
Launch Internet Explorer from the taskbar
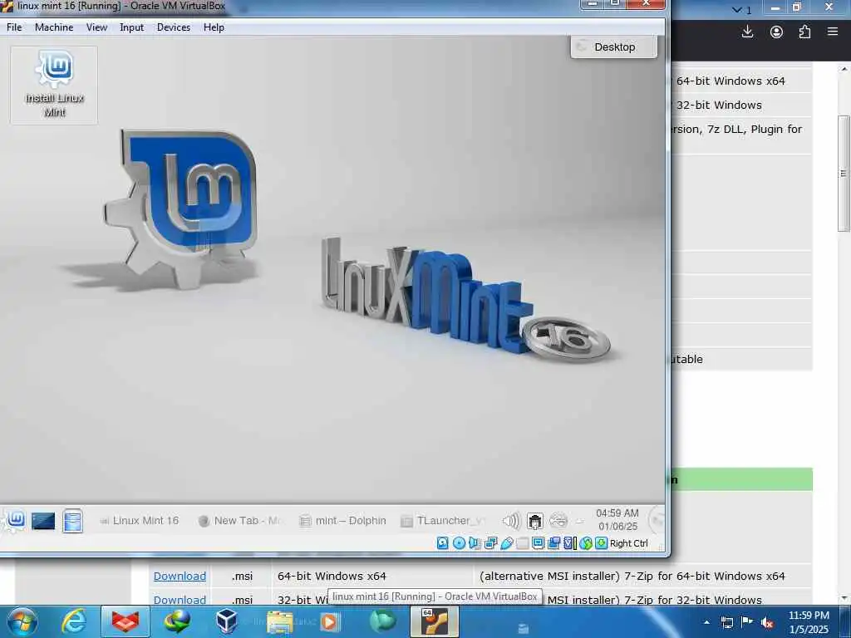point(73,621)
